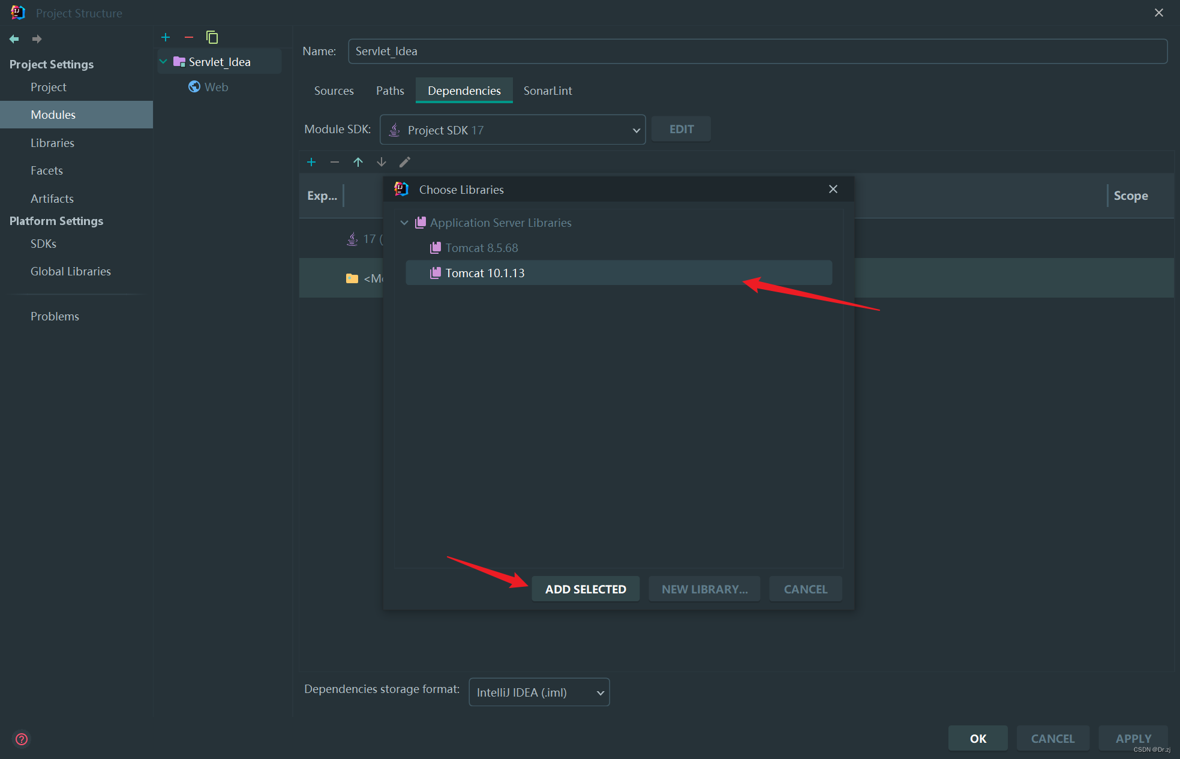
Task: Click the Tomcat 10.1.13 library icon
Action: pos(436,273)
